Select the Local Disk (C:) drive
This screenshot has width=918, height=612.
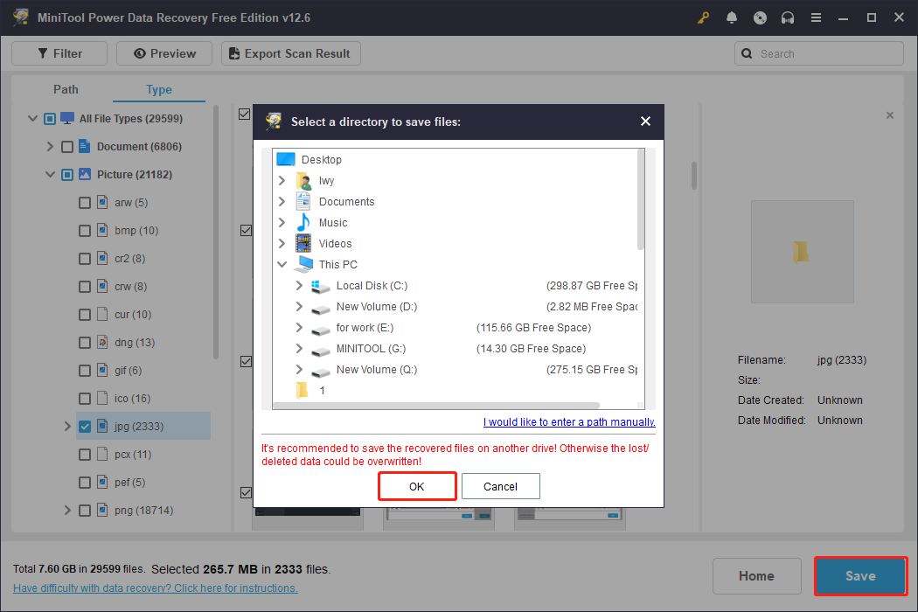click(371, 285)
